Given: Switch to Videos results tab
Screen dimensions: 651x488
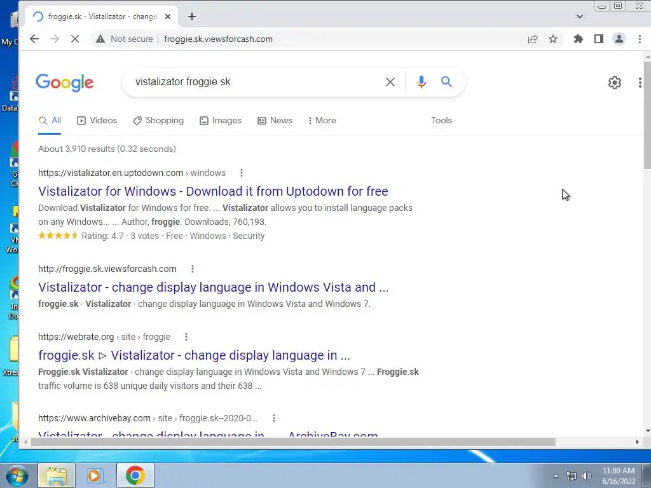Looking at the screenshot, I should [x=97, y=120].
